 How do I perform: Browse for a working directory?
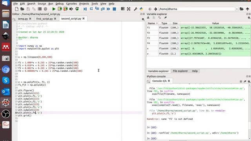coord(242,9)
